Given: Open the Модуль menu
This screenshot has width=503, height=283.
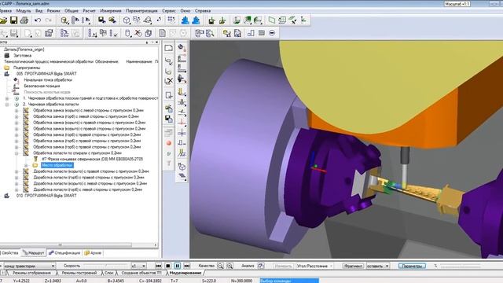Looking at the screenshot, I should [x=24, y=11].
